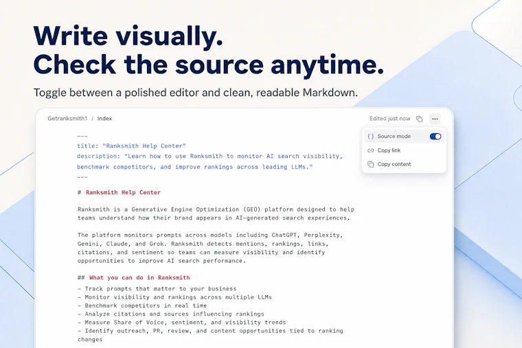522x348 pixels.
Task: Click the Index breadcrumb item
Action: coord(104,119)
